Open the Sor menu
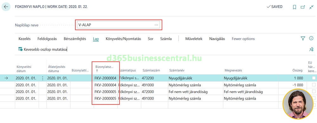The image size is (317, 123). click(150, 39)
